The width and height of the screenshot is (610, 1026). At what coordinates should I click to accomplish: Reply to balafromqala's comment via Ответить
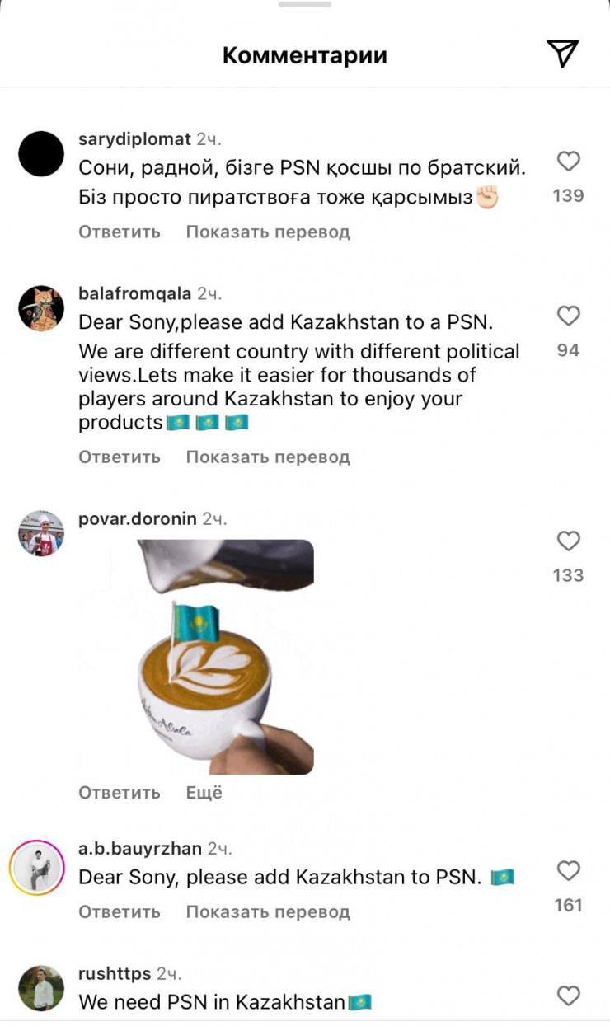pos(120,457)
